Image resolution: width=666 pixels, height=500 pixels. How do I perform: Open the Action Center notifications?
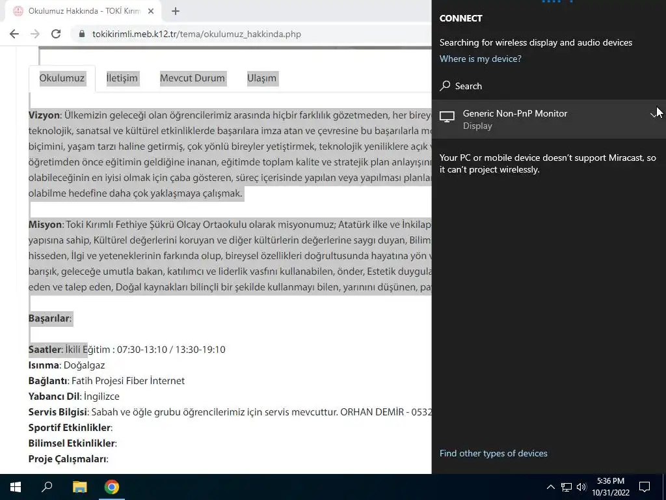(645, 487)
